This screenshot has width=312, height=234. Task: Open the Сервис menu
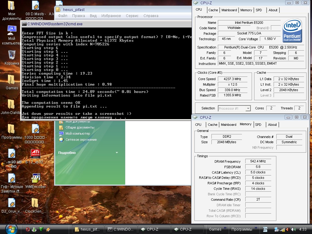[132, 16]
